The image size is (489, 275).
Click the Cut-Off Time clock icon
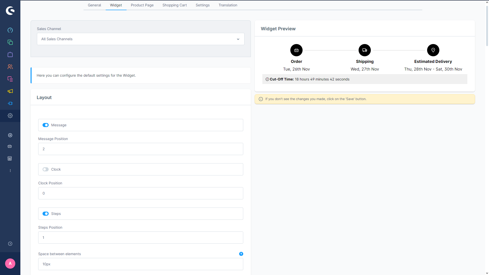coord(267,79)
